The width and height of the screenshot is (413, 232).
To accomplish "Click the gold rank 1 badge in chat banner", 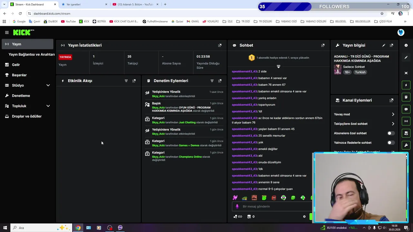I will pos(251,58).
